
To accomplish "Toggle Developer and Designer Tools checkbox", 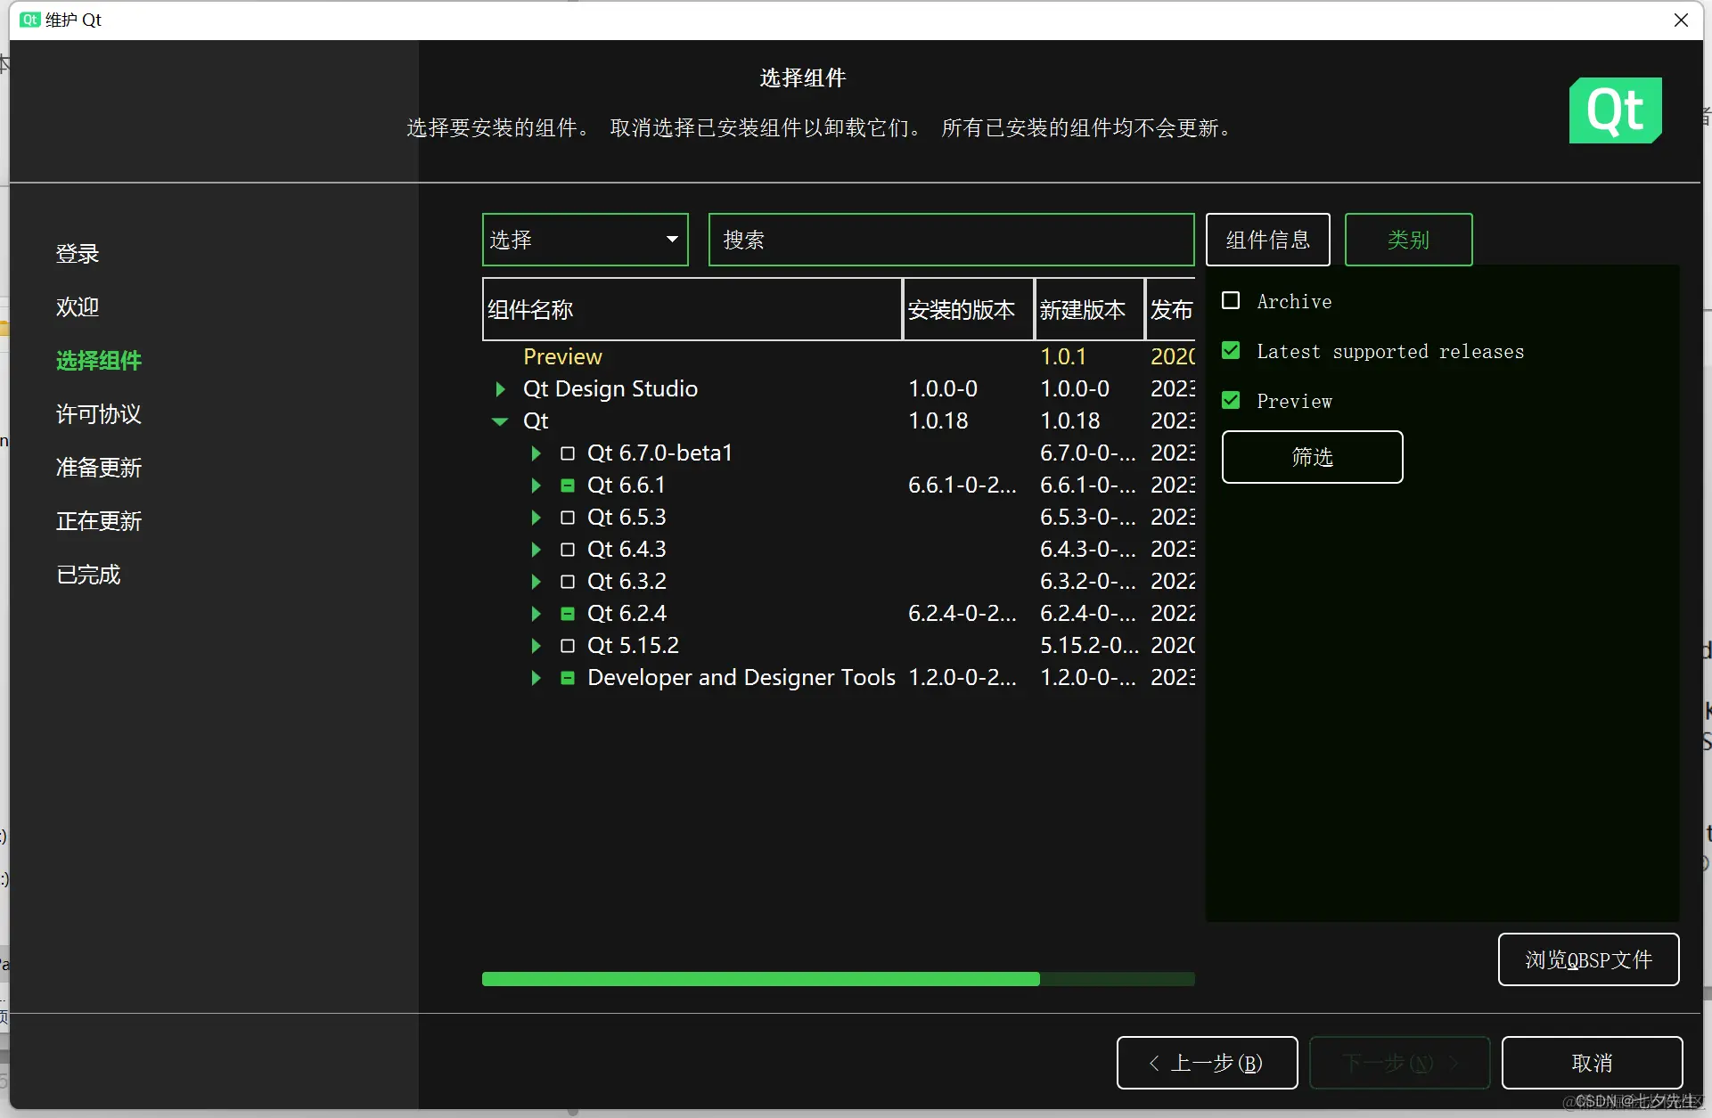I will coord(567,678).
